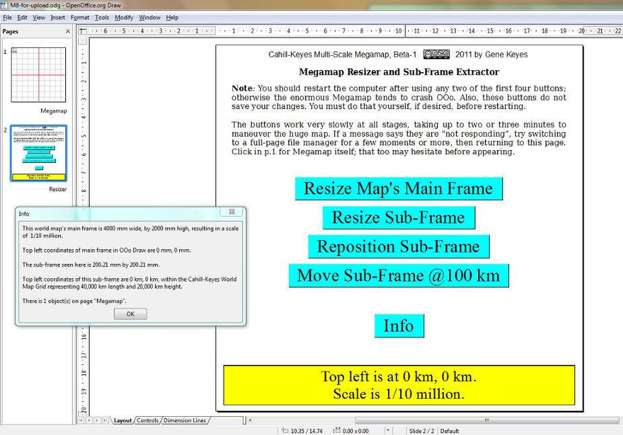This screenshot has height=435, width=623.
Task: Click the scrollbar left arrow
Action: (x=250, y=420)
